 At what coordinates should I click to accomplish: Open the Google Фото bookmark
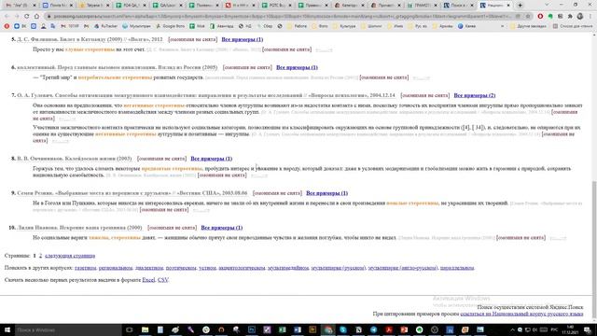171,26
